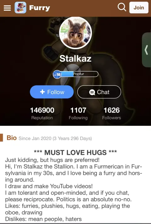View the 1626 Followers list

(x=112, y=114)
